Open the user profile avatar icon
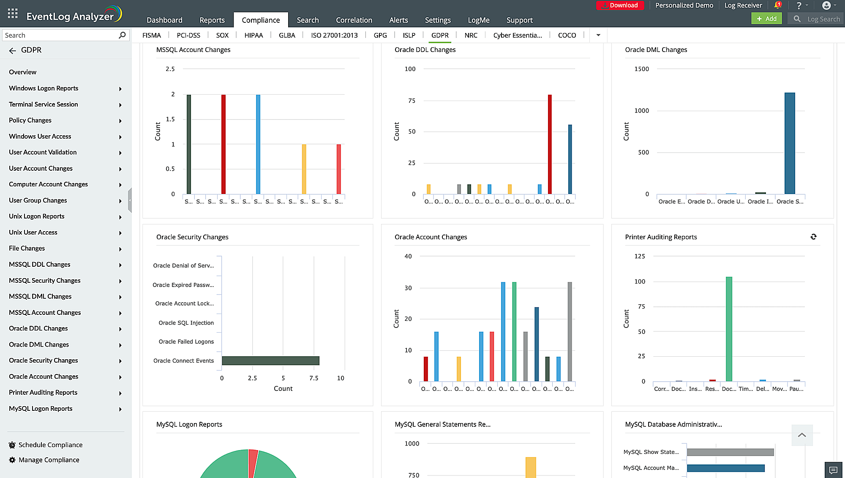The image size is (845, 478). tap(826, 5)
